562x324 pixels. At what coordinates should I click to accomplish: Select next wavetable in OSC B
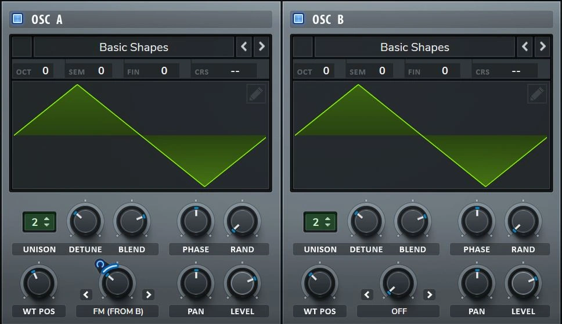tap(543, 46)
